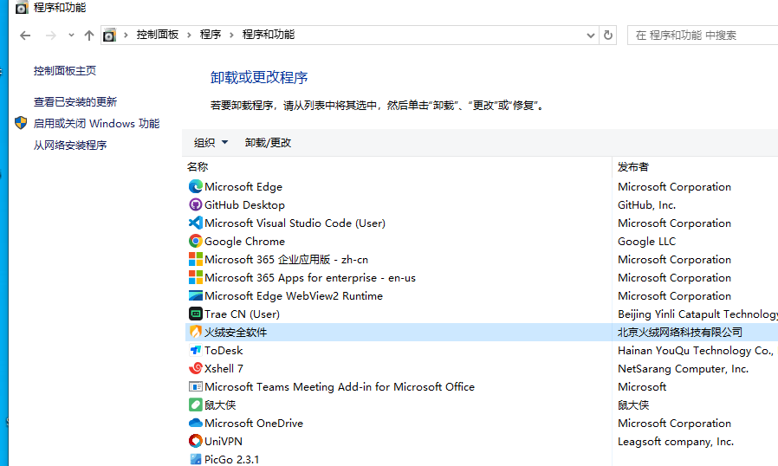Click the 名称 column header

pos(198,166)
